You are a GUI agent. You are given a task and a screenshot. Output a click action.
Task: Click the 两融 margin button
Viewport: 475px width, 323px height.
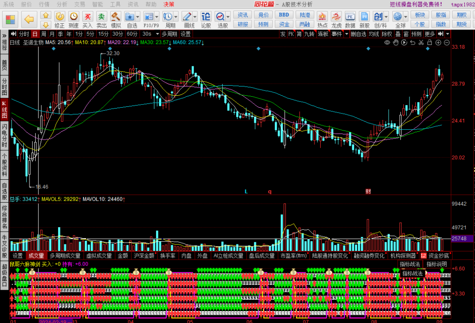[305, 24]
